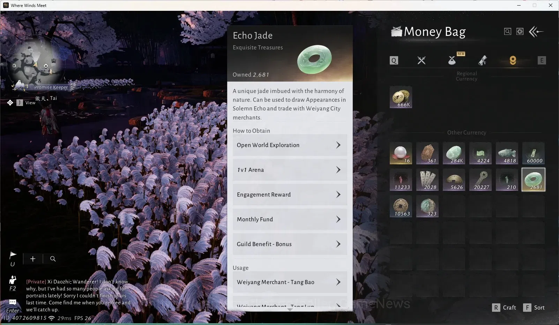Select the green map currency showing 4224
559x325 pixels.
pyautogui.click(x=480, y=153)
